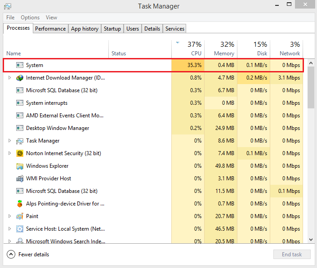Image resolution: width=317 pixels, height=268 pixels.
Task: Click the 0.2 MB/s disk value
Action: (257, 78)
